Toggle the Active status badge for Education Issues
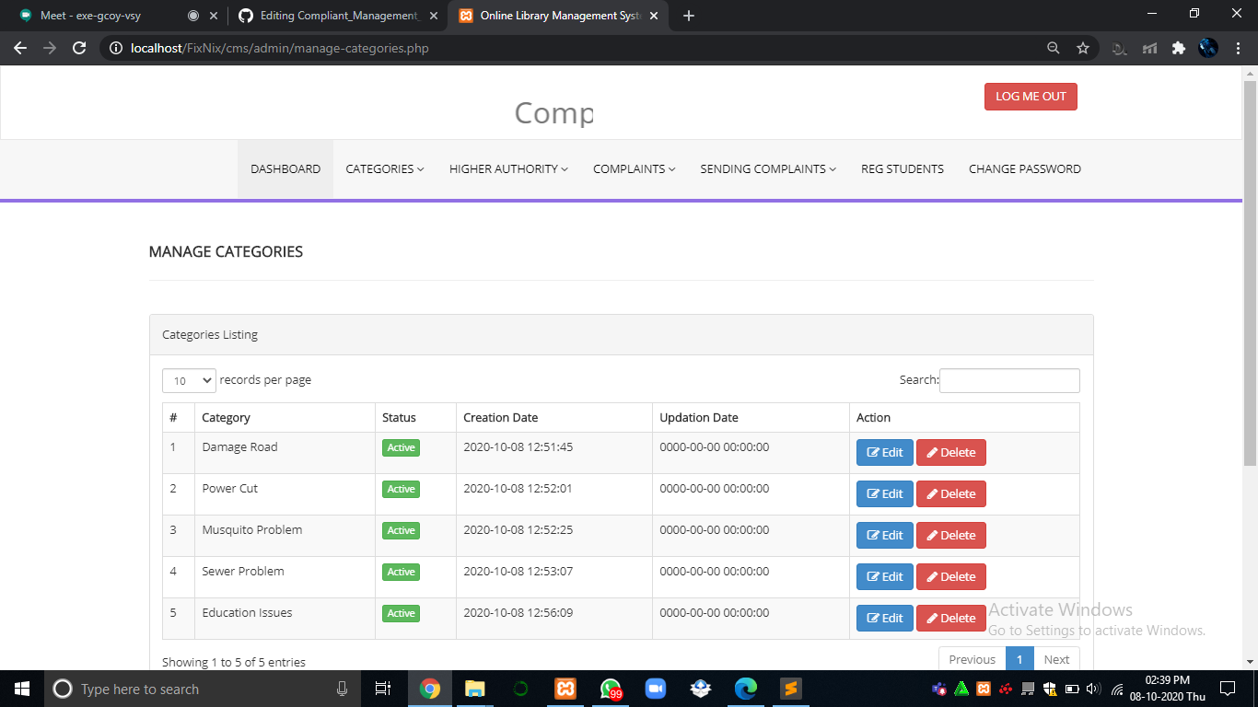This screenshot has width=1258, height=707. click(x=401, y=613)
